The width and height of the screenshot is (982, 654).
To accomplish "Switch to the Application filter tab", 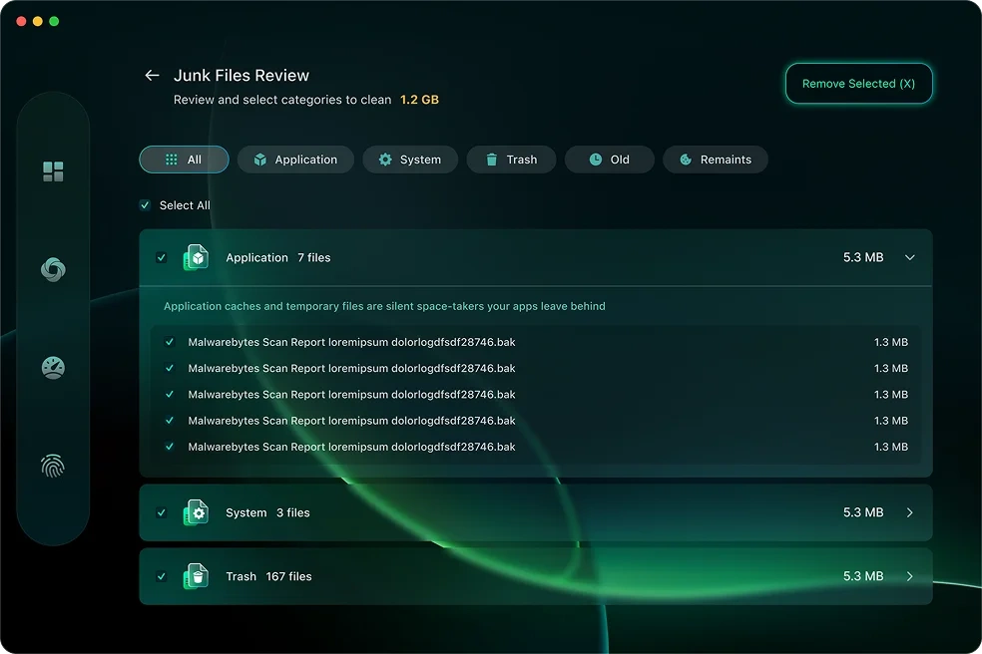I will pos(295,160).
